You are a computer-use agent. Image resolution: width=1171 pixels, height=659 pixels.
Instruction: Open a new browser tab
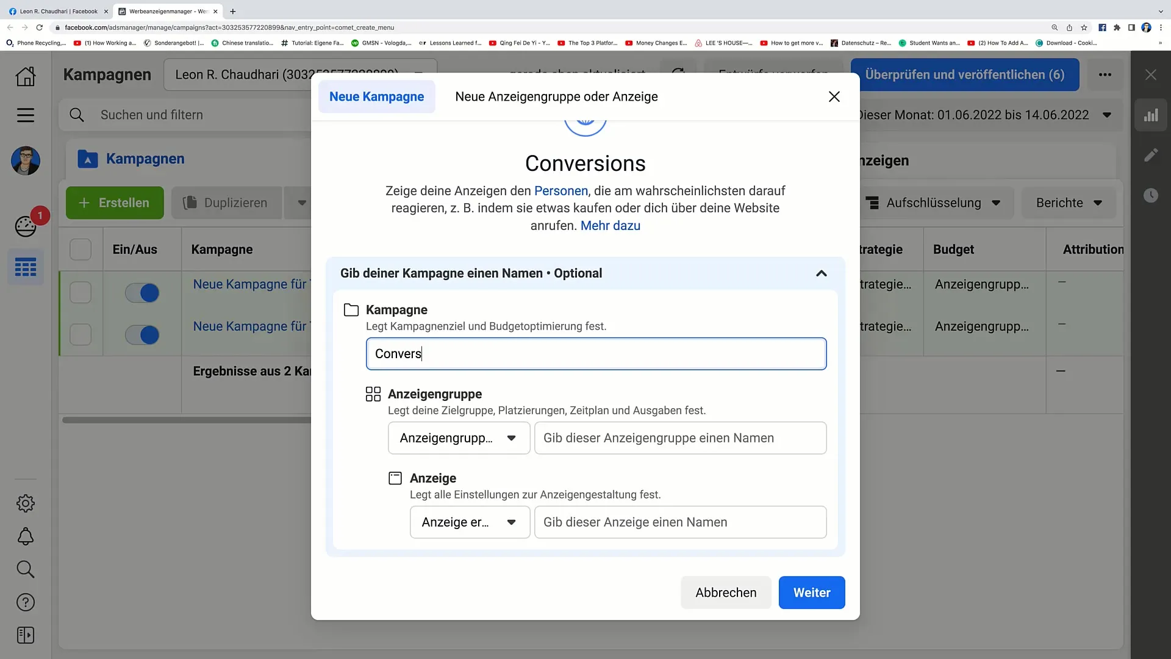point(233,11)
